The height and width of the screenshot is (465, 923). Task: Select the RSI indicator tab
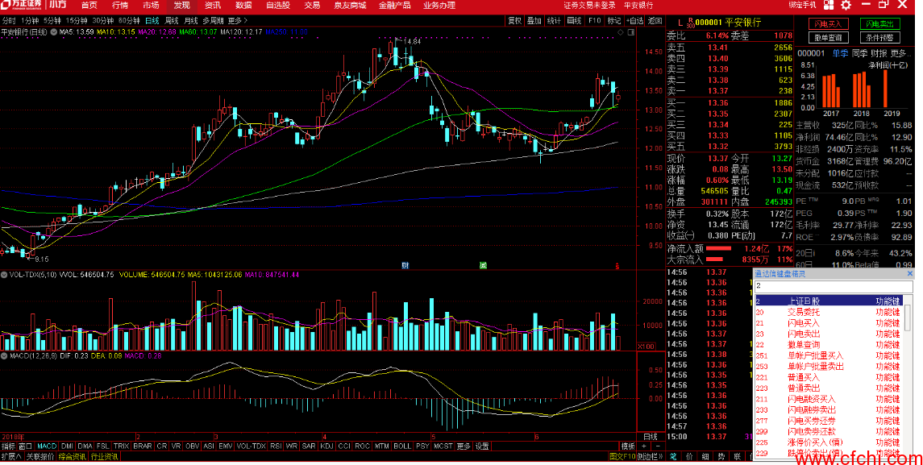click(x=276, y=446)
